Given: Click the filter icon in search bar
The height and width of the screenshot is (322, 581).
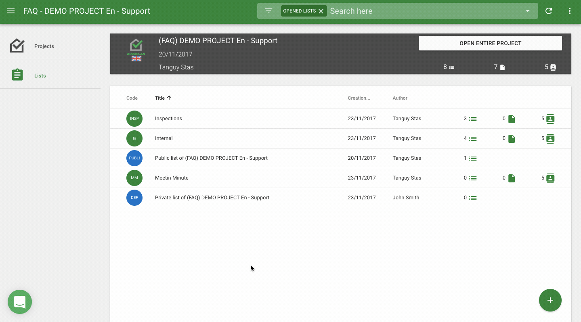Looking at the screenshot, I should 268,11.
